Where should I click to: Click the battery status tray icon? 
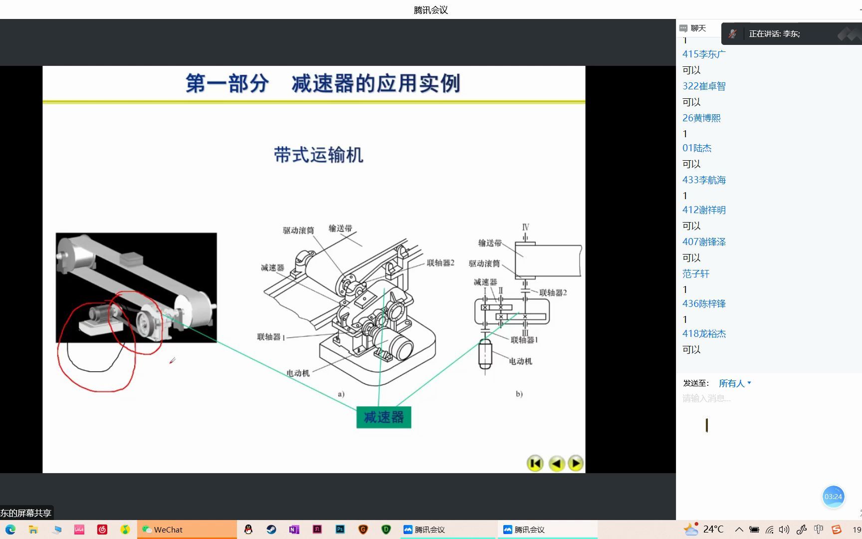pos(754,530)
